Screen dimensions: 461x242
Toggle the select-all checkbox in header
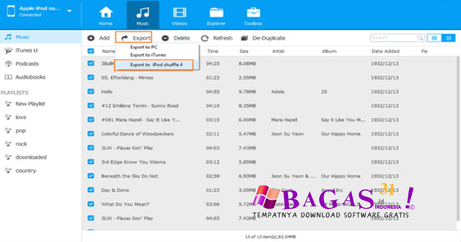tap(91, 51)
